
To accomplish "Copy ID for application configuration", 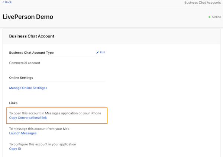I will [x=15, y=149].
